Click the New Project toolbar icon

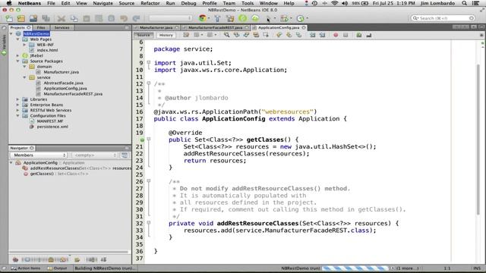click(21, 18)
